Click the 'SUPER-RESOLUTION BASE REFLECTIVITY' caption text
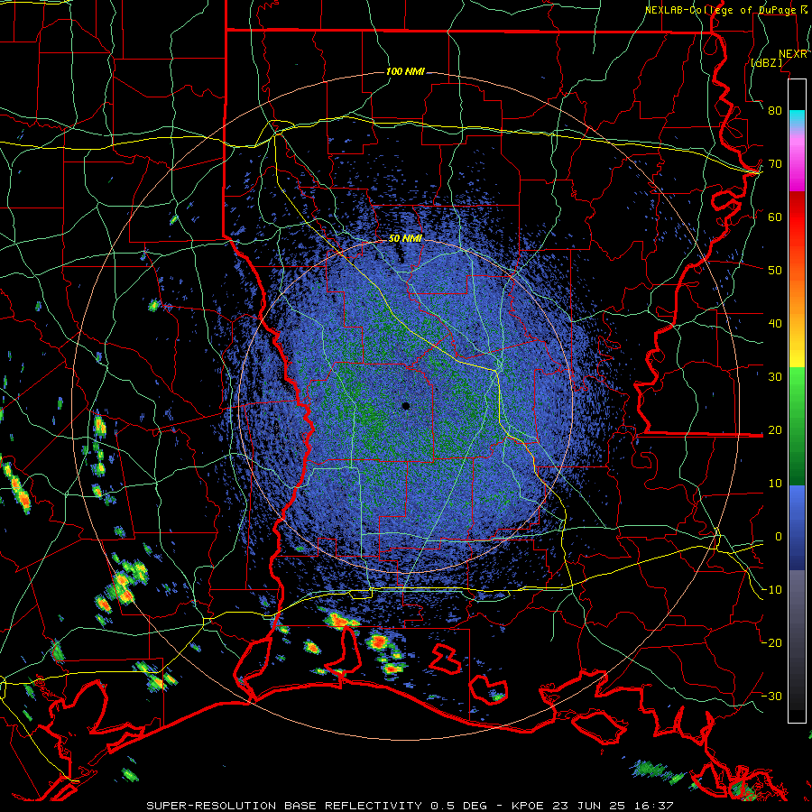Viewport: 812px width, 812px height. 284,806
